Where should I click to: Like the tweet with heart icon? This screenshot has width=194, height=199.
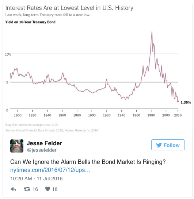47,189
